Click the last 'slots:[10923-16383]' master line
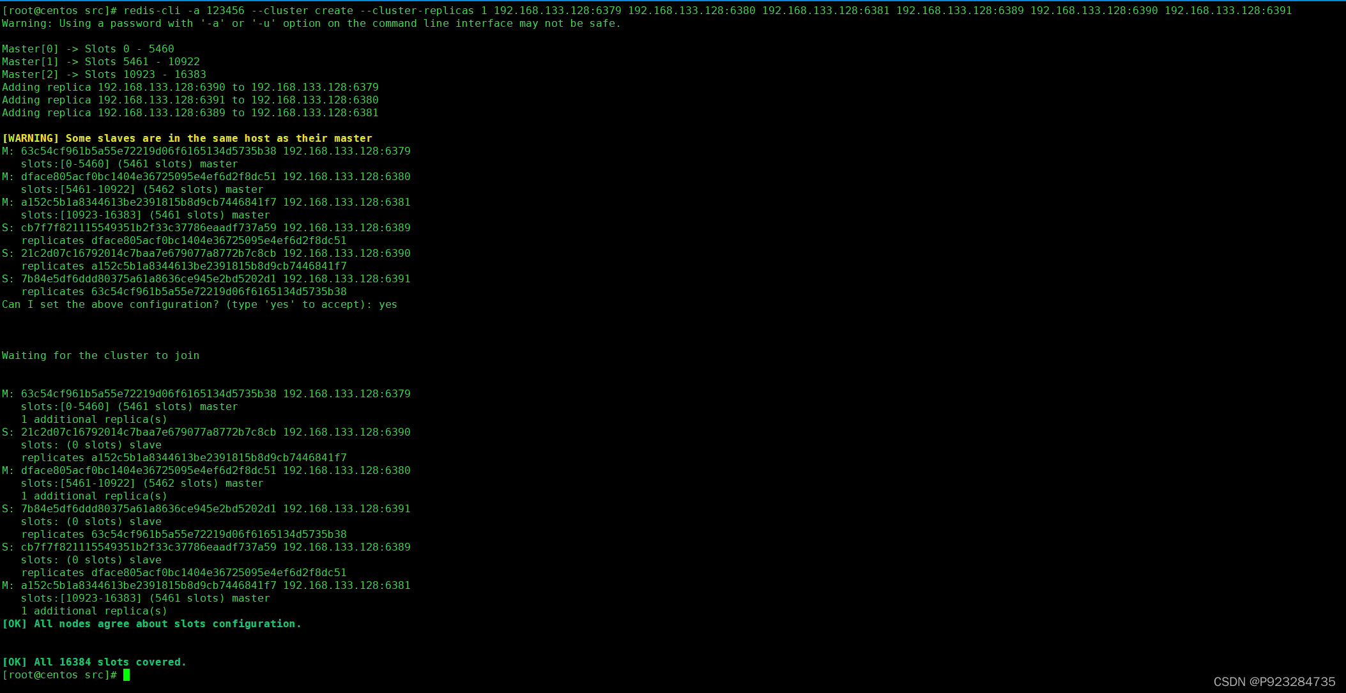Screen dimensions: 1346x693 pyautogui.click(x=145, y=598)
